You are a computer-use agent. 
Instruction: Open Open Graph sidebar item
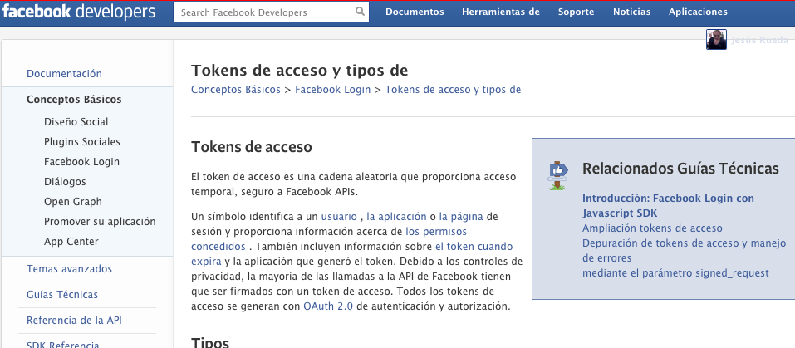click(x=73, y=202)
